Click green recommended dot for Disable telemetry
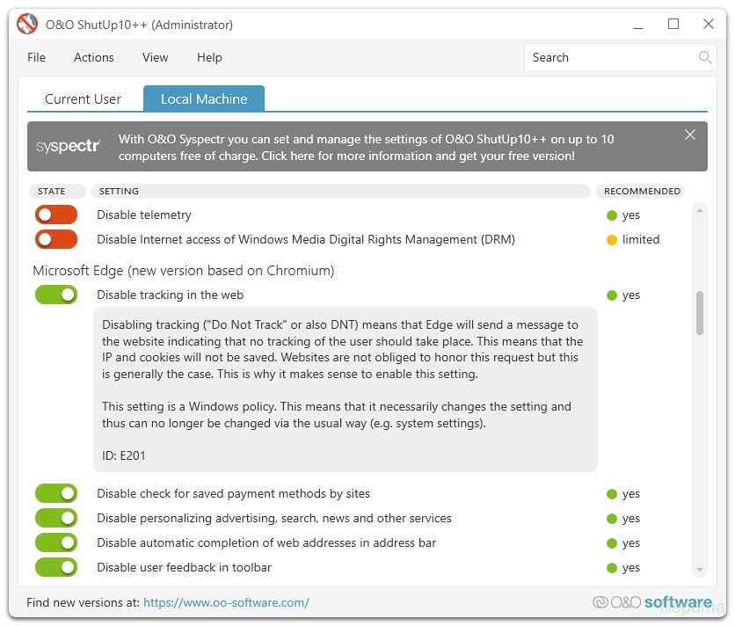The image size is (735, 626). pos(612,215)
